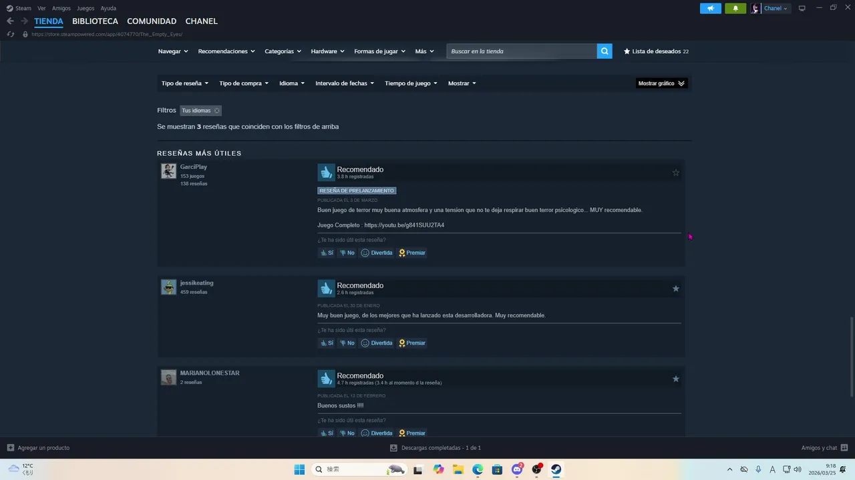855x480 pixels.
Task: Focus the 'Buscar en la tienda' search field
Action: click(522, 51)
